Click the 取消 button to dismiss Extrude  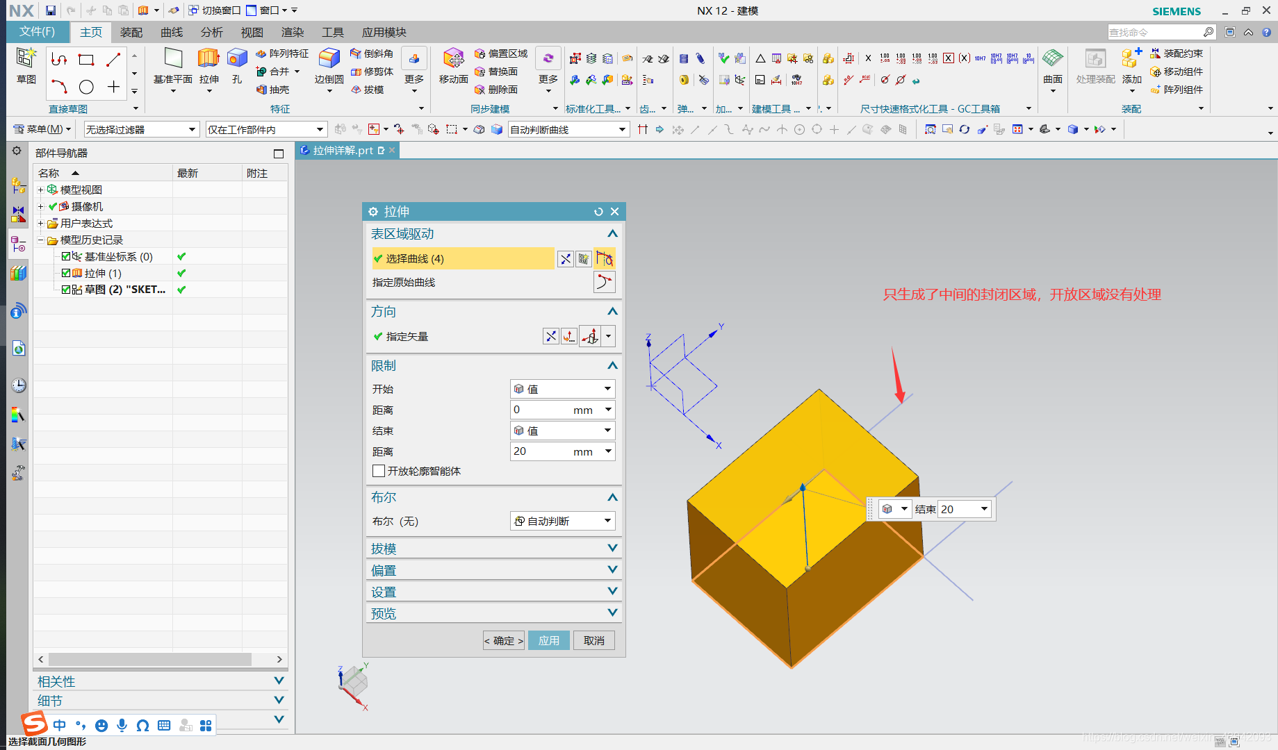(594, 640)
